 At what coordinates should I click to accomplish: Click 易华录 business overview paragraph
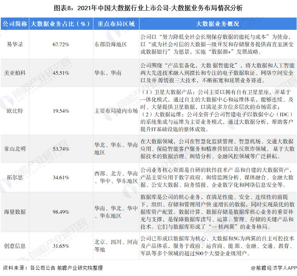(x=217, y=44)
